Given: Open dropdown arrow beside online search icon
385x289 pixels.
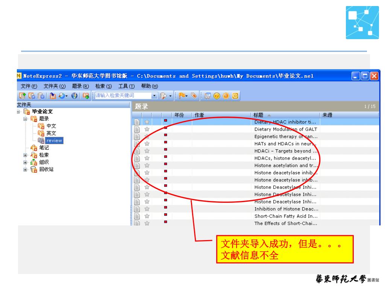Looking at the screenshot, I should point(67,96).
